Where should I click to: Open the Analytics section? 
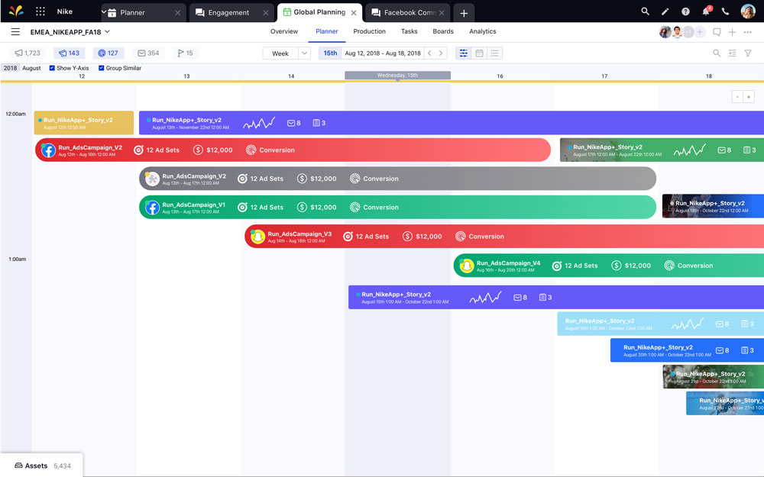pyautogui.click(x=482, y=31)
